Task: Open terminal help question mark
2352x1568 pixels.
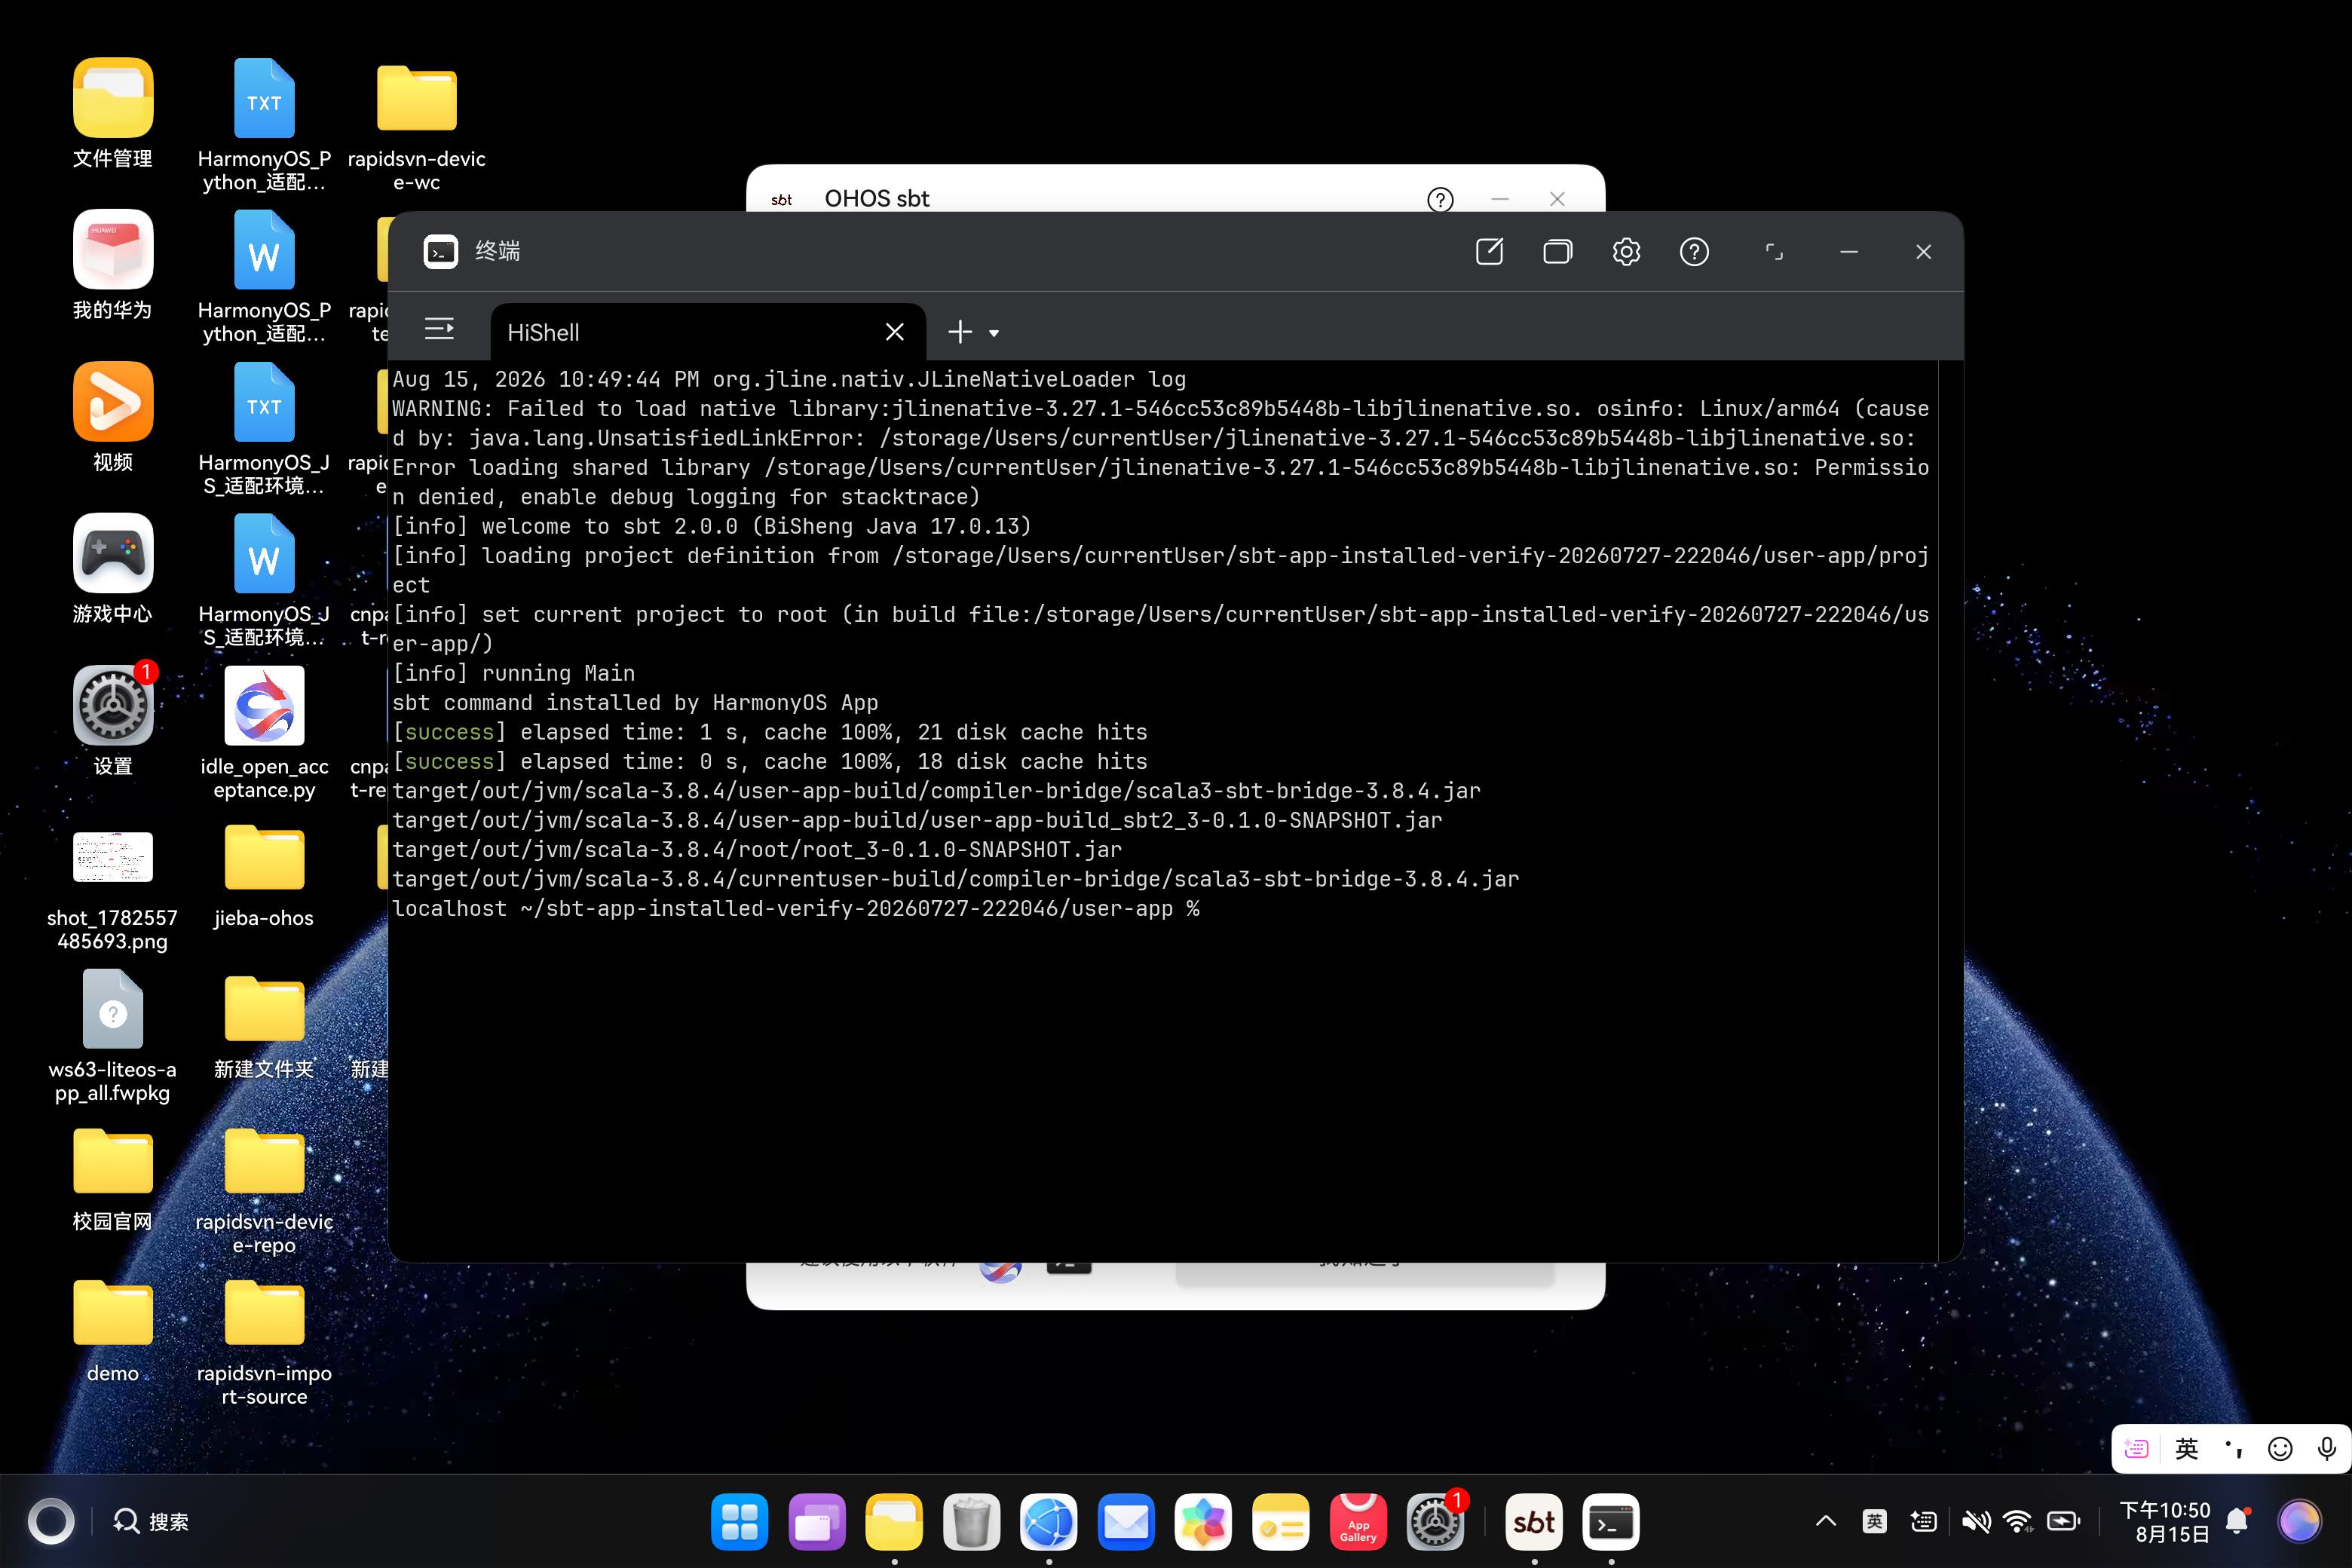Action: click(1694, 251)
